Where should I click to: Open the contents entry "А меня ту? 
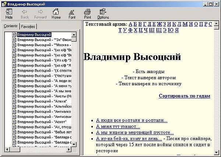[x=45, y=86]
